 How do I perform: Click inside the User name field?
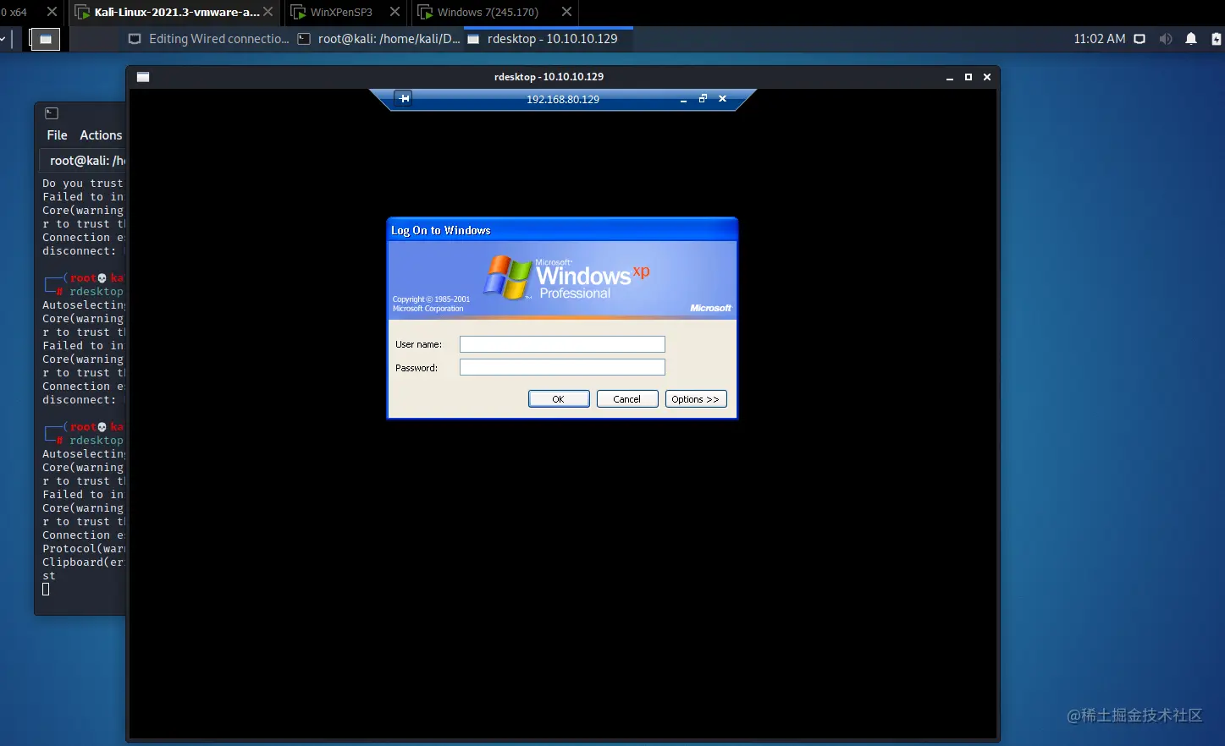[561, 344]
